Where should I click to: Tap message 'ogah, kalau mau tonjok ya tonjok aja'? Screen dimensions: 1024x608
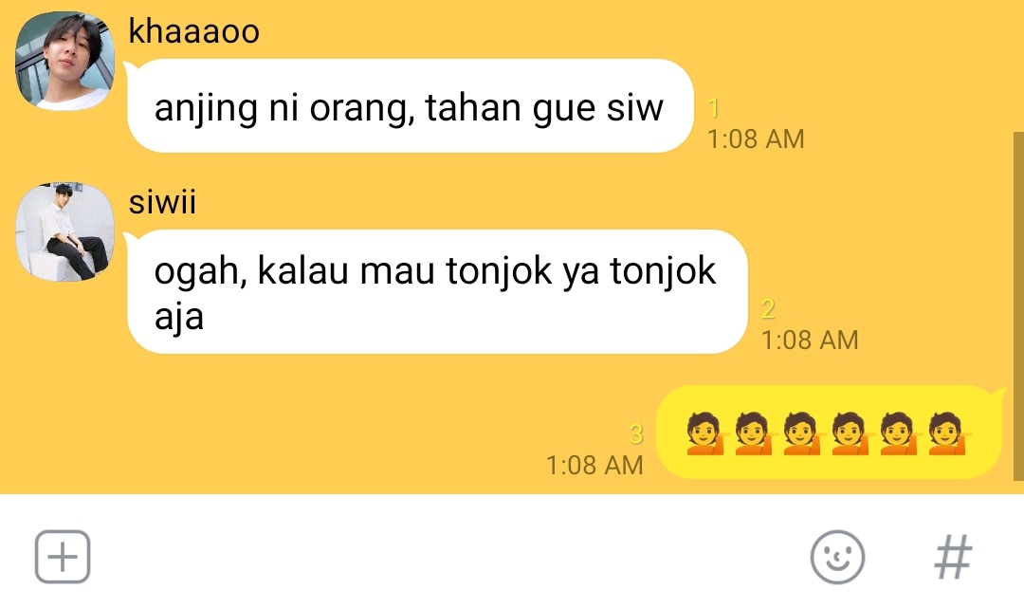(x=435, y=292)
